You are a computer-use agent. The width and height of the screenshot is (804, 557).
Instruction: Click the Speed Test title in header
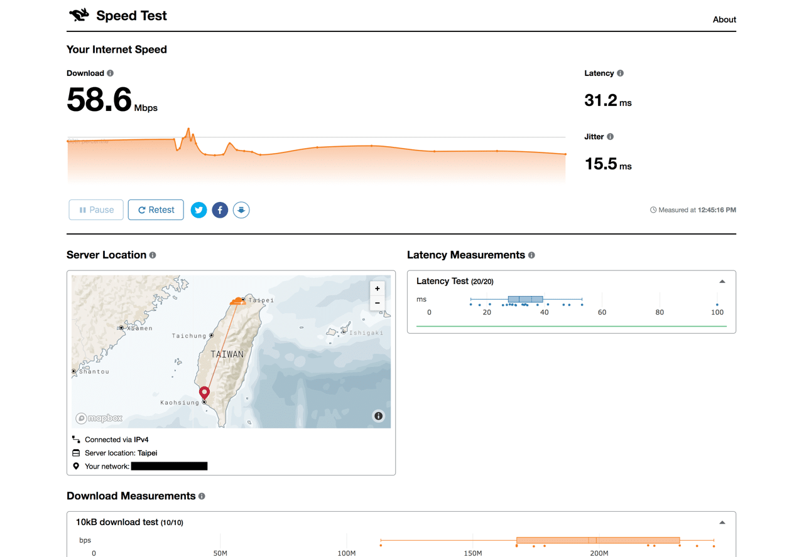click(x=131, y=15)
